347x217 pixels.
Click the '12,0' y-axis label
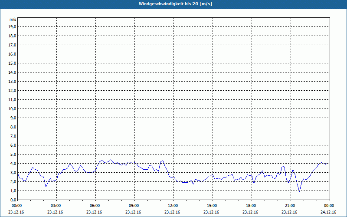[12, 91]
